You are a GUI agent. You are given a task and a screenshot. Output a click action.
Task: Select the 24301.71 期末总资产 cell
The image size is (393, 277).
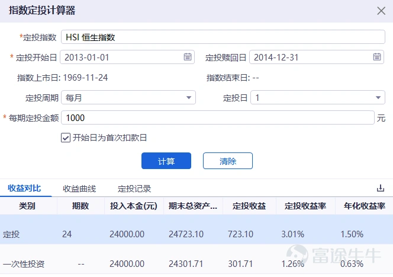[x=186, y=264]
